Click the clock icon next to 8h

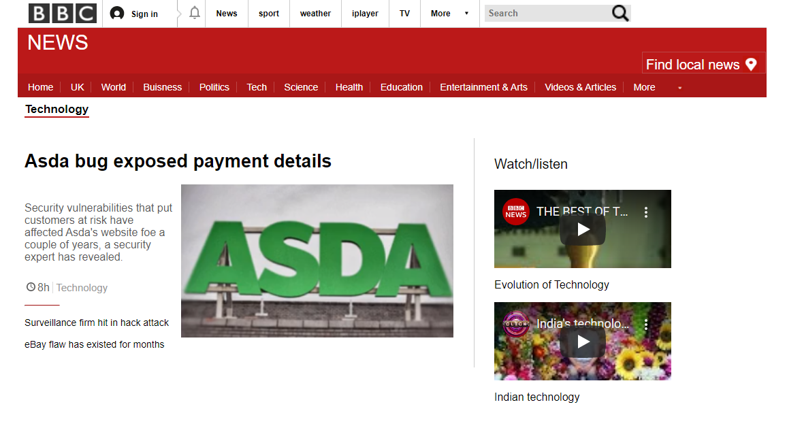pyautogui.click(x=31, y=287)
